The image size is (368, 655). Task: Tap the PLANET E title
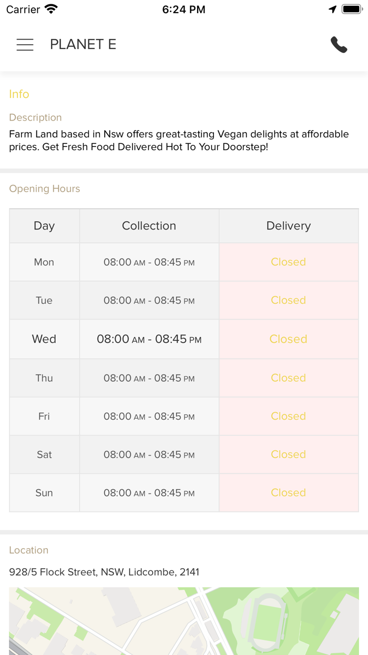click(83, 45)
